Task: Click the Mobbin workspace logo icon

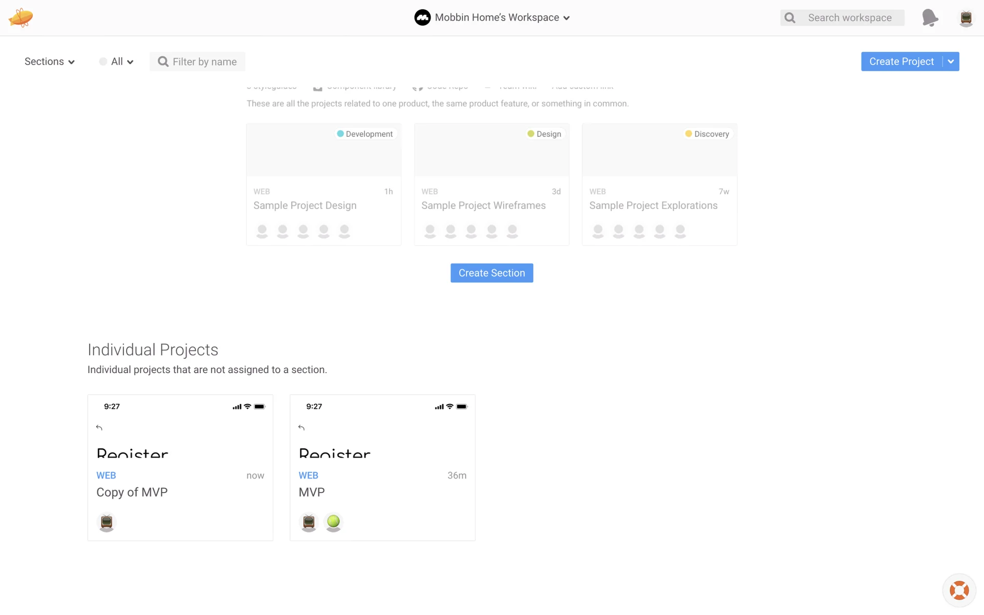Action: 422,17
